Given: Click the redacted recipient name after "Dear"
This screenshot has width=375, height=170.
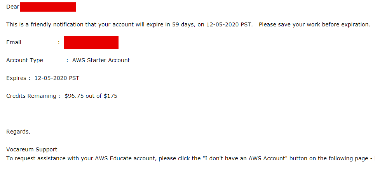Looking at the screenshot, I should (48, 7).
